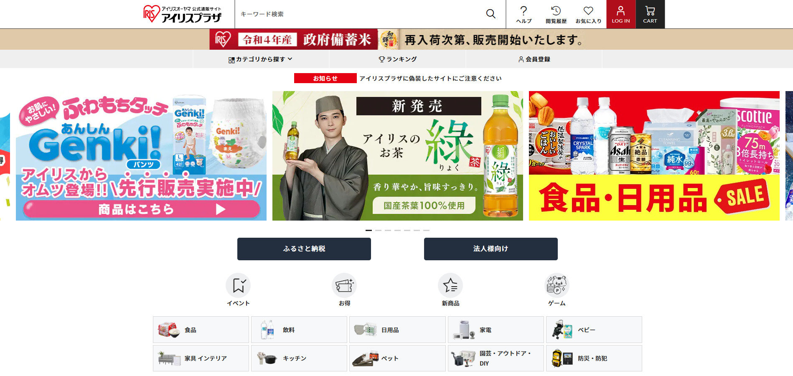Open the 食品 category tile
The height and width of the screenshot is (376, 793).
click(x=201, y=330)
